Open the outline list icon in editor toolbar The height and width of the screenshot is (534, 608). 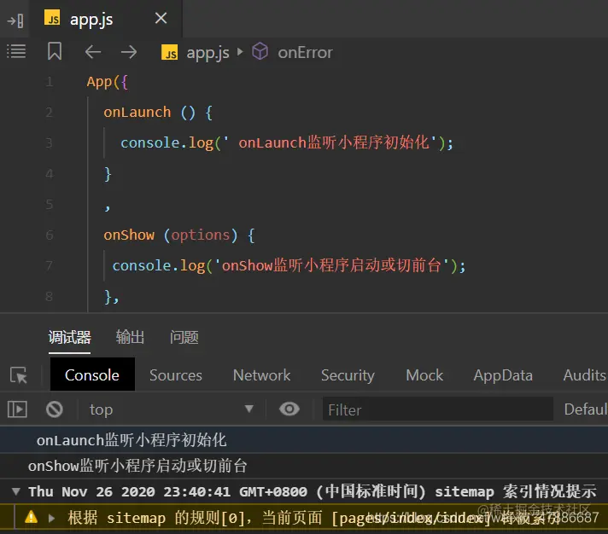pyautogui.click(x=16, y=51)
